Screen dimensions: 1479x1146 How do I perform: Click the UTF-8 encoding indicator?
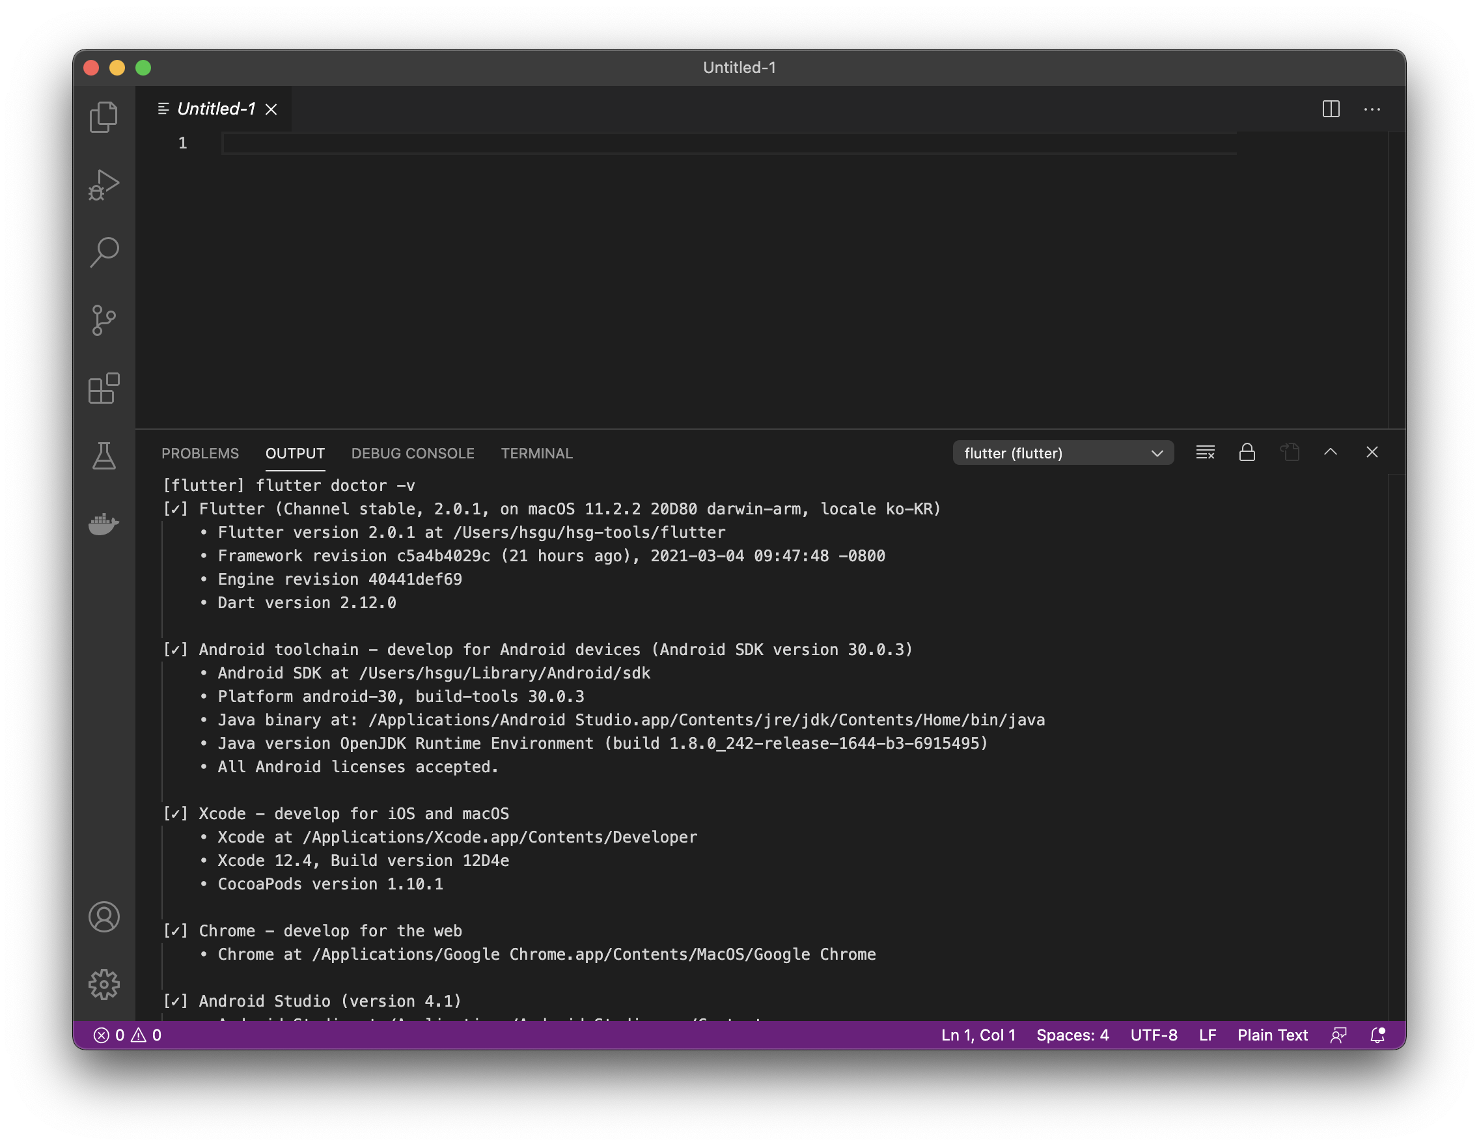point(1154,1033)
